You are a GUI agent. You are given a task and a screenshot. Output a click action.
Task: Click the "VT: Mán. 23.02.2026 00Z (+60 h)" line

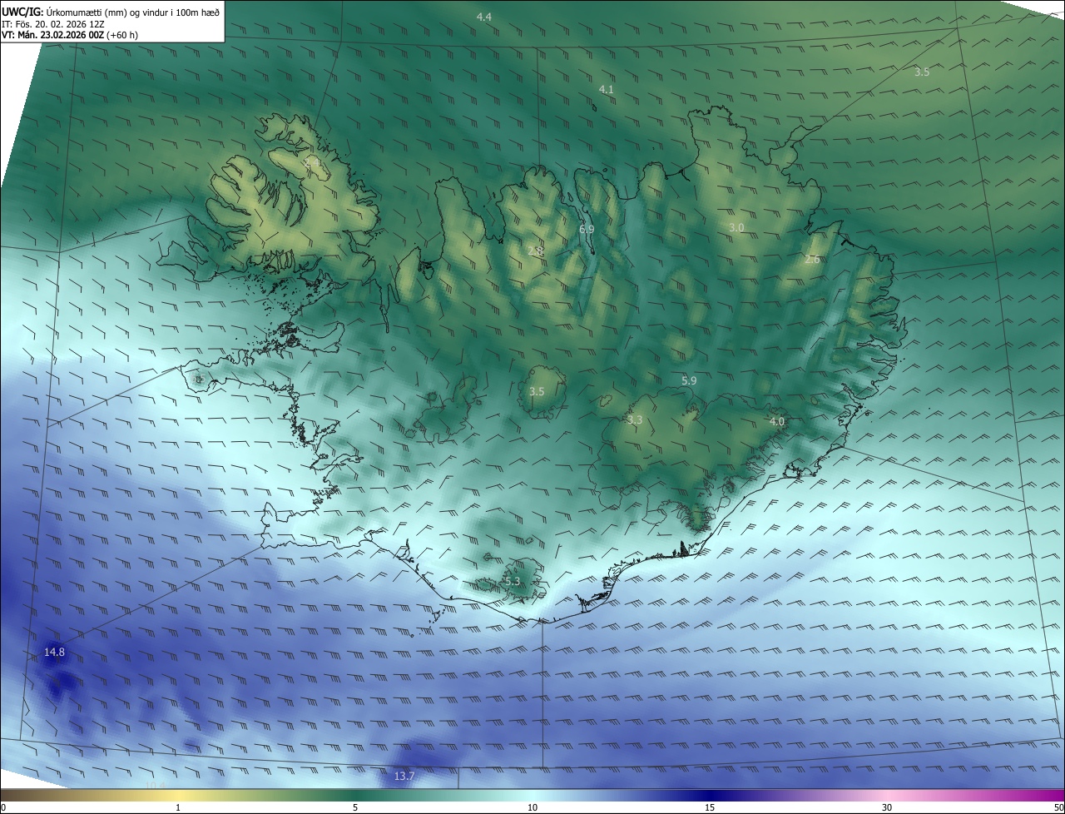click(x=70, y=35)
